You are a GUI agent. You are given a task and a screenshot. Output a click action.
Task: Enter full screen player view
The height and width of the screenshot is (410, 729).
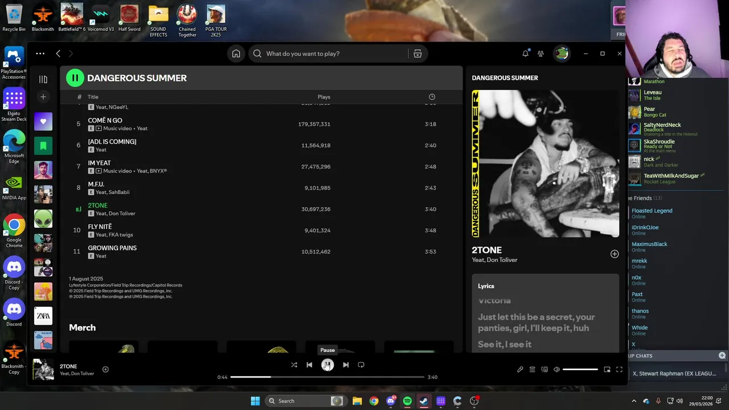click(x=619, y=370)
